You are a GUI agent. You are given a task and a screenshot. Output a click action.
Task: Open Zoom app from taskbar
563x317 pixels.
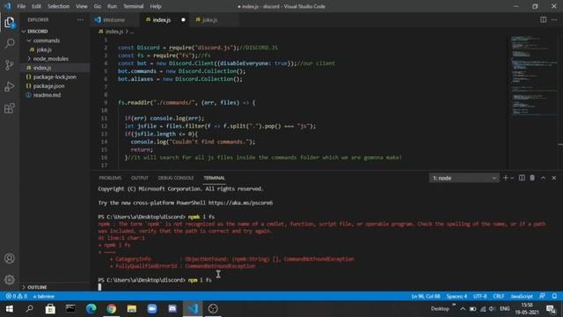point(152,309)
